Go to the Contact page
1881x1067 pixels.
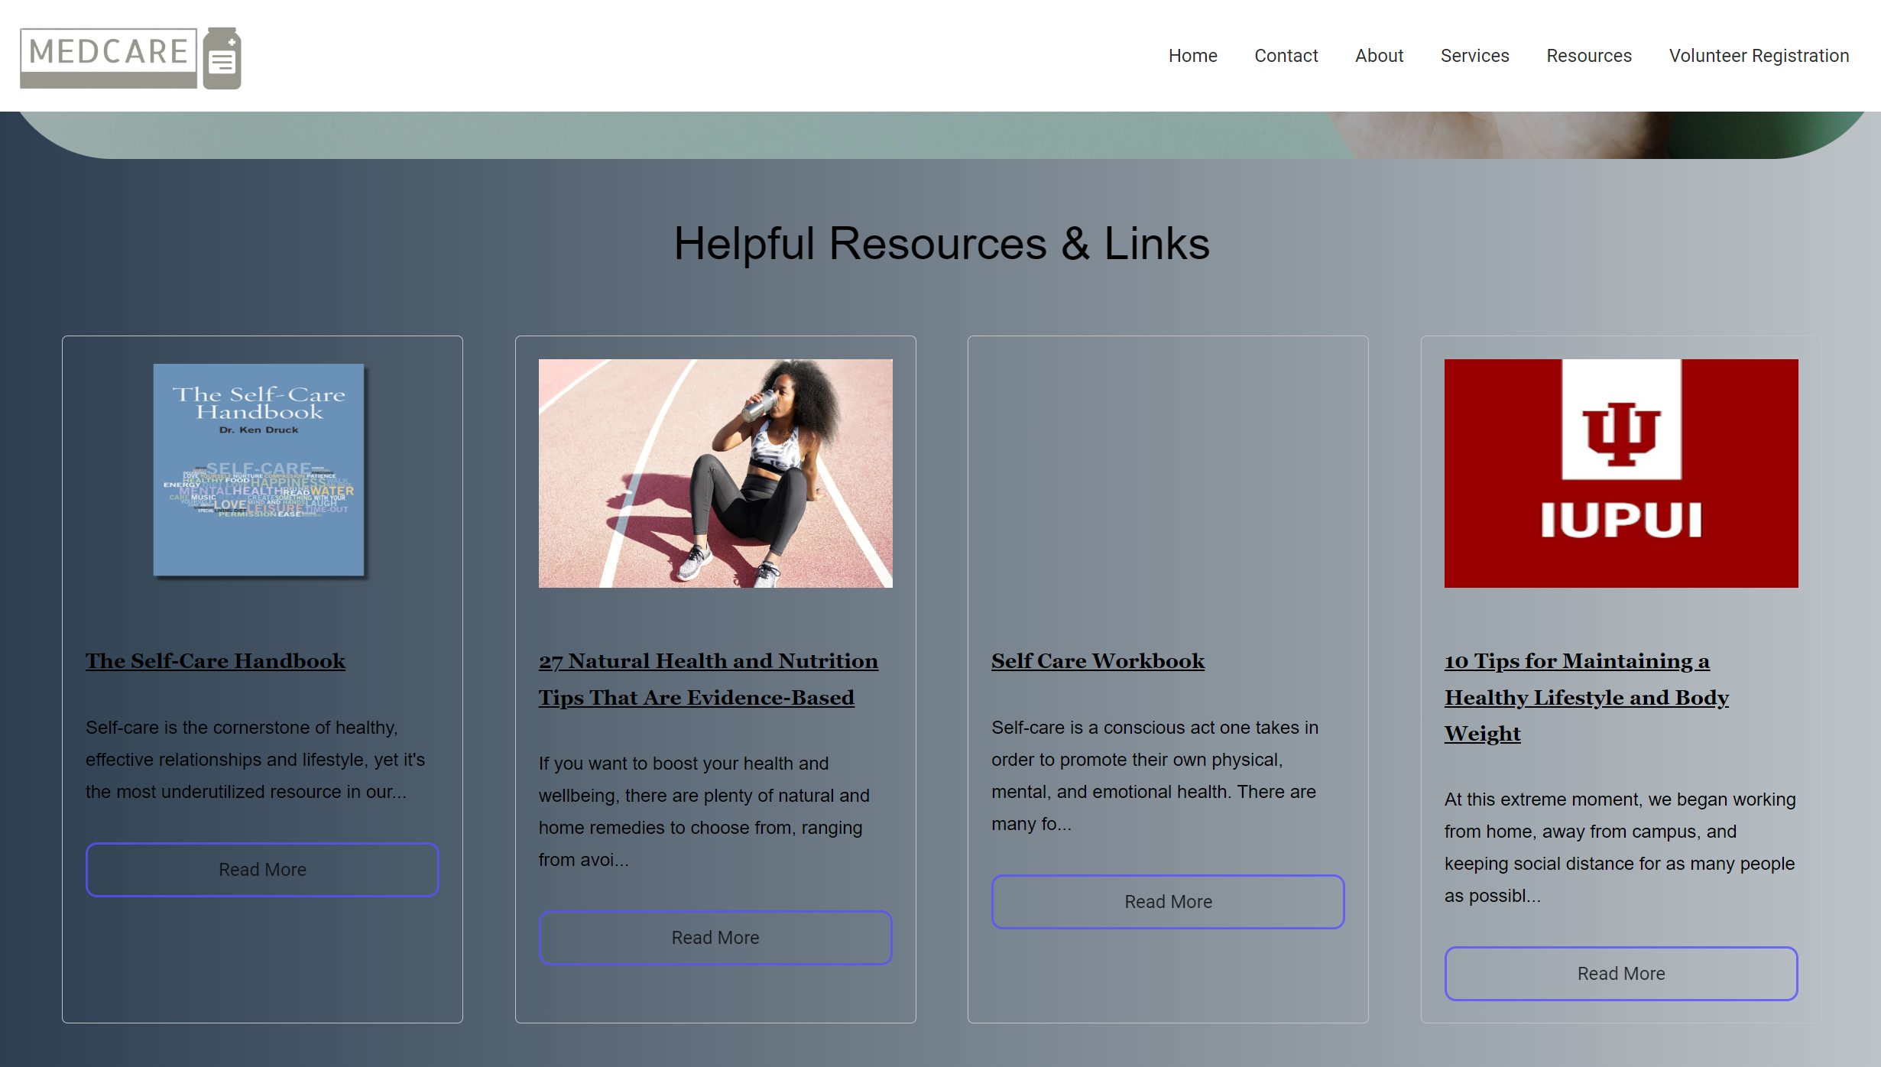[x=1286, y=56]
